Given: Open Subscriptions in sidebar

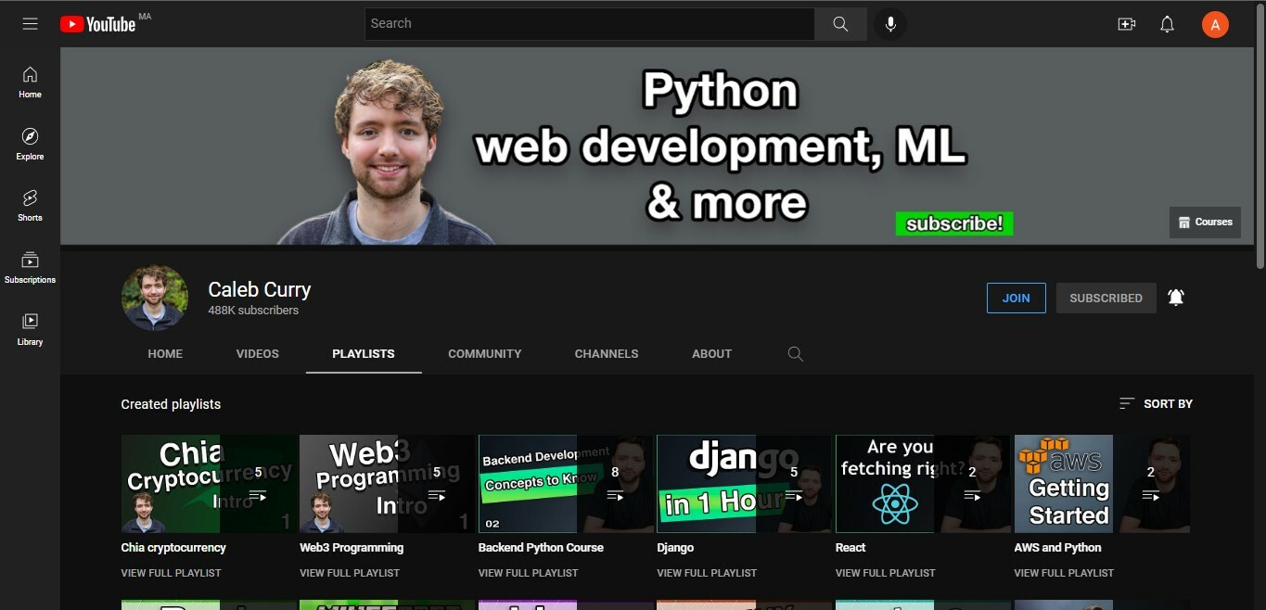Looking at the screenshot, I should (31, 267).
